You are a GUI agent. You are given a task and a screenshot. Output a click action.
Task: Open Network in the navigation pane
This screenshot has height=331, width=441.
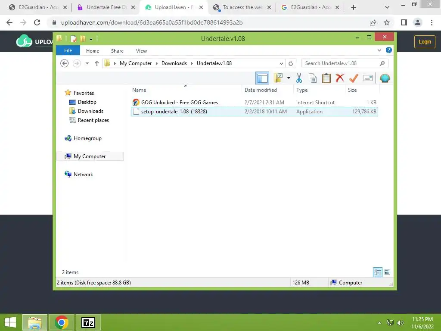coord(83,174)
